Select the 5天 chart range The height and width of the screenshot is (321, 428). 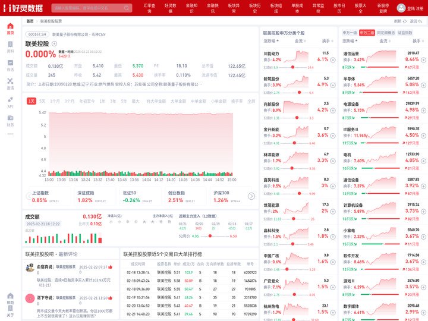[x=42, y=101]
